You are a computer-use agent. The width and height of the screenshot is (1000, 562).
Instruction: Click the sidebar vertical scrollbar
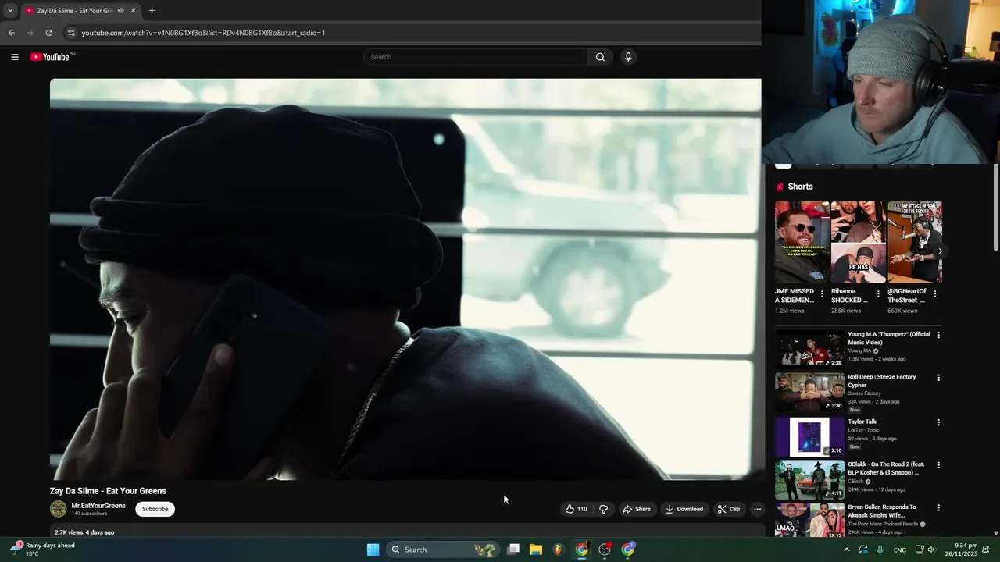click(x=995, y=208)
